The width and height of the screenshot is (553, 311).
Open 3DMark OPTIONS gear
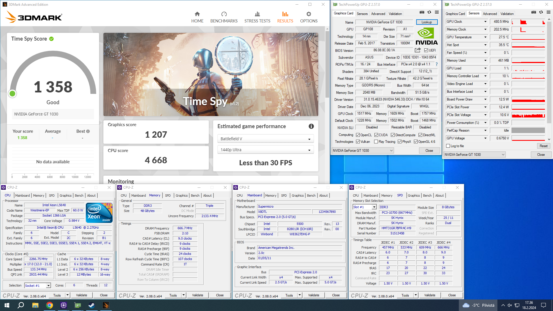coord(309,17)
